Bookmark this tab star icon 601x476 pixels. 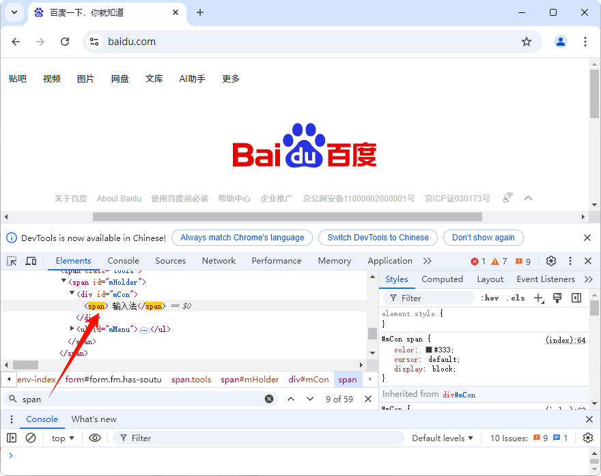click(x=527, y=42)
